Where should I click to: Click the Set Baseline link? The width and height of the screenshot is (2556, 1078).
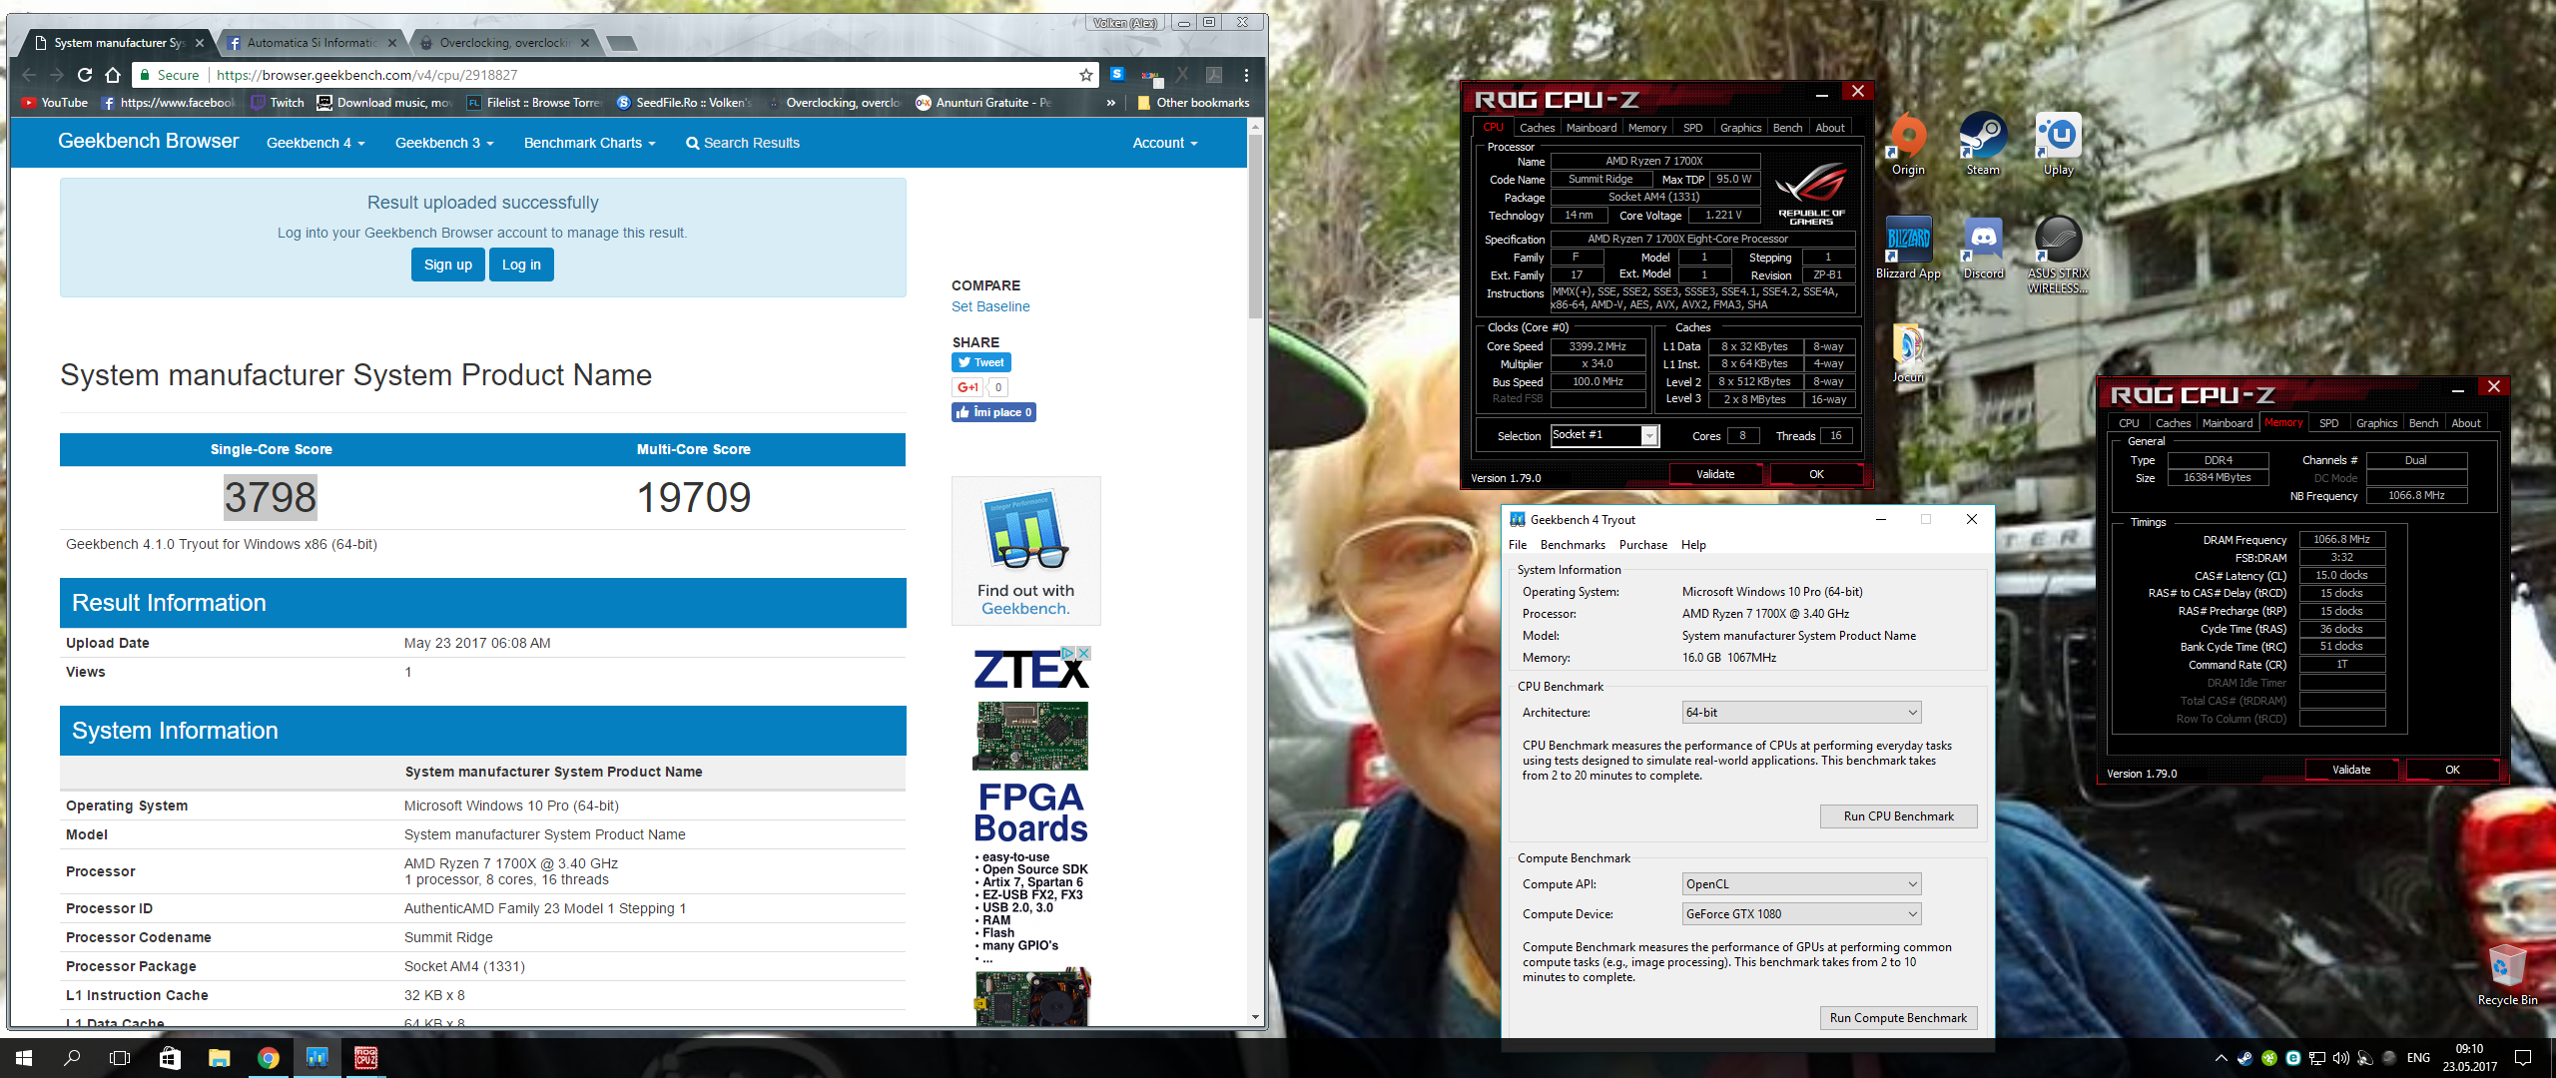coord(990,306)
